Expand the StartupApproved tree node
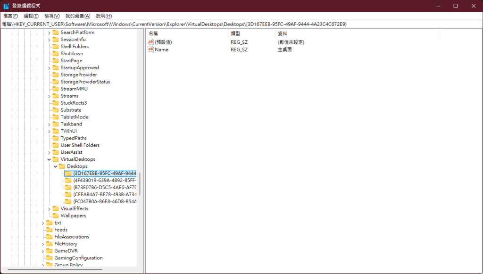483x274 pixels. [49, 67]
